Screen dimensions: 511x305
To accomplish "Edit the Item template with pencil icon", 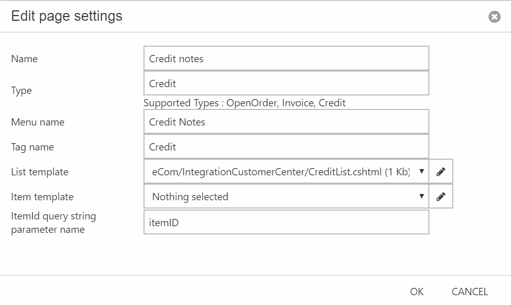I will (441, 197).
